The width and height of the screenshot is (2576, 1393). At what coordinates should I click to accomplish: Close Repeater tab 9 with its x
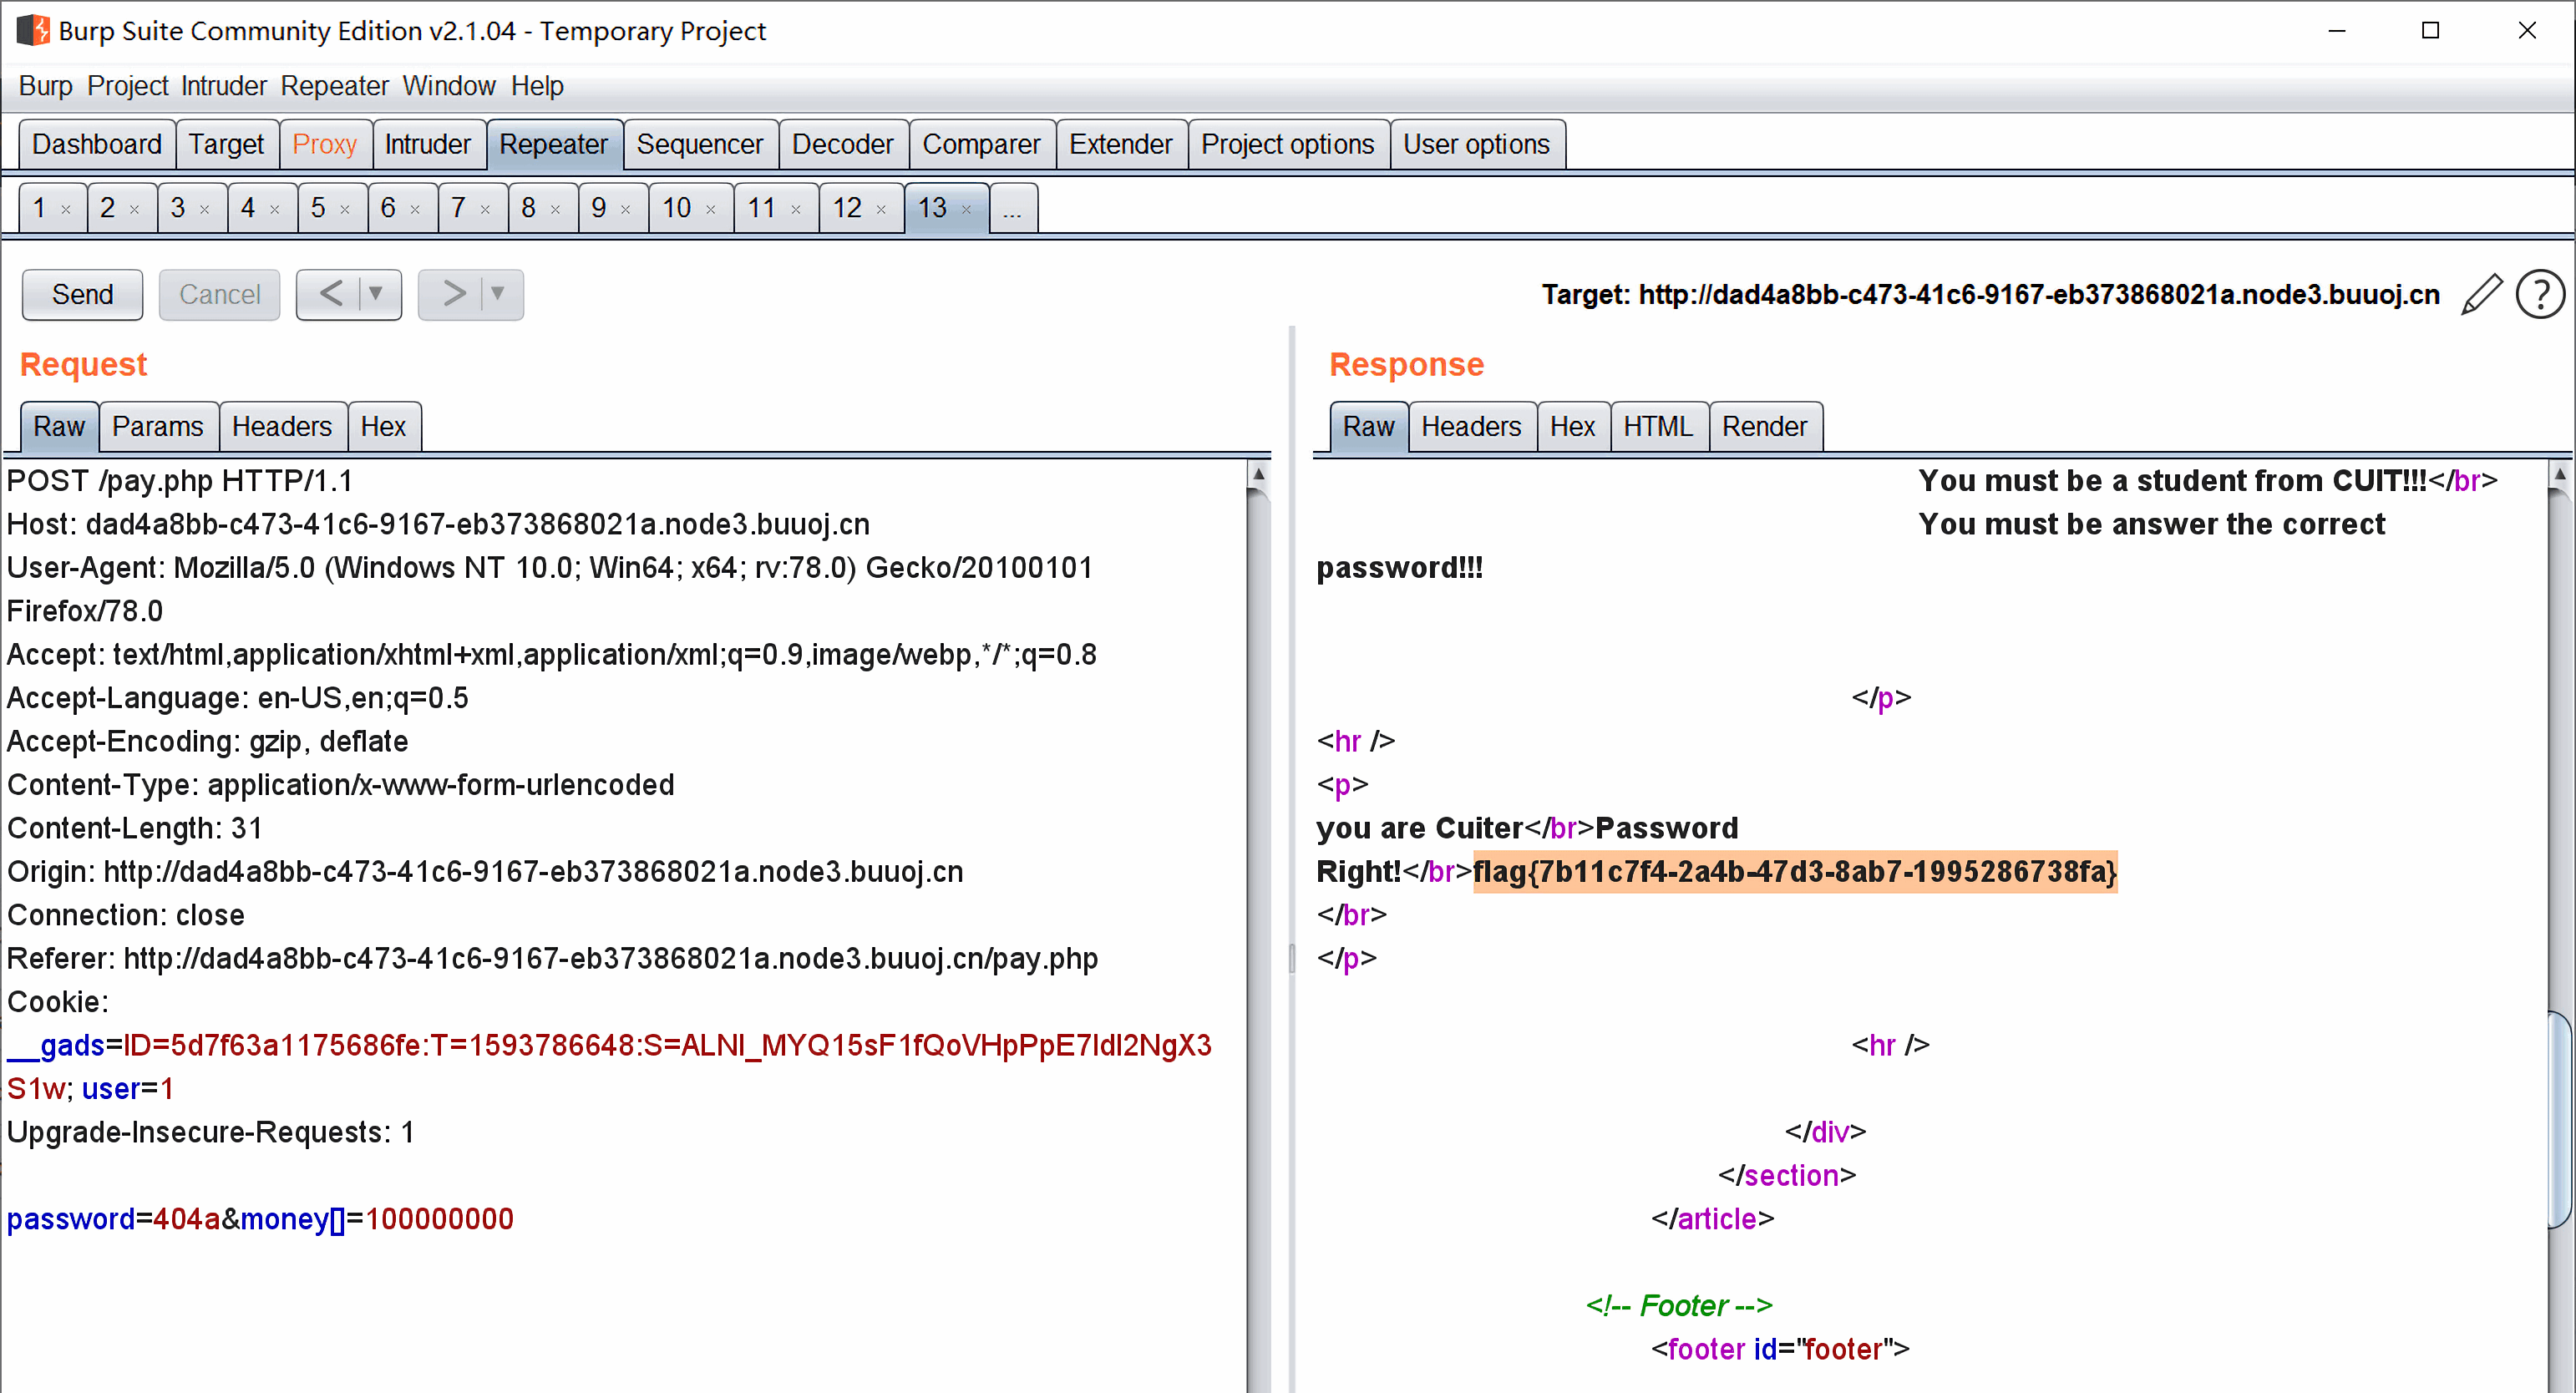coord(625,209)
